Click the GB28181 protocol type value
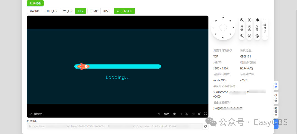This screenshot has width=297, height=134. tap(246, 56)
